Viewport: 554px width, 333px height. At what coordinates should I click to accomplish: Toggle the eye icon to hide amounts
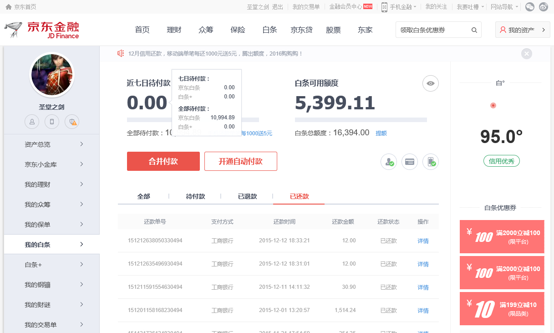pos(431,83)
